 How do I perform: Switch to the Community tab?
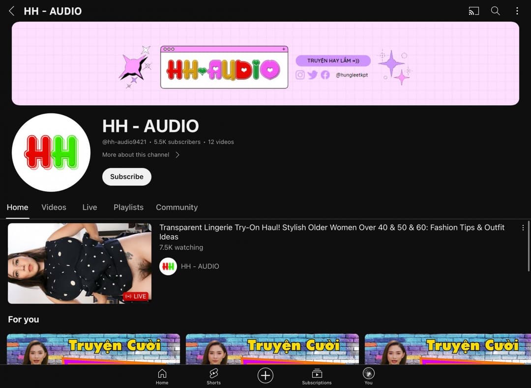click(177, 207)
